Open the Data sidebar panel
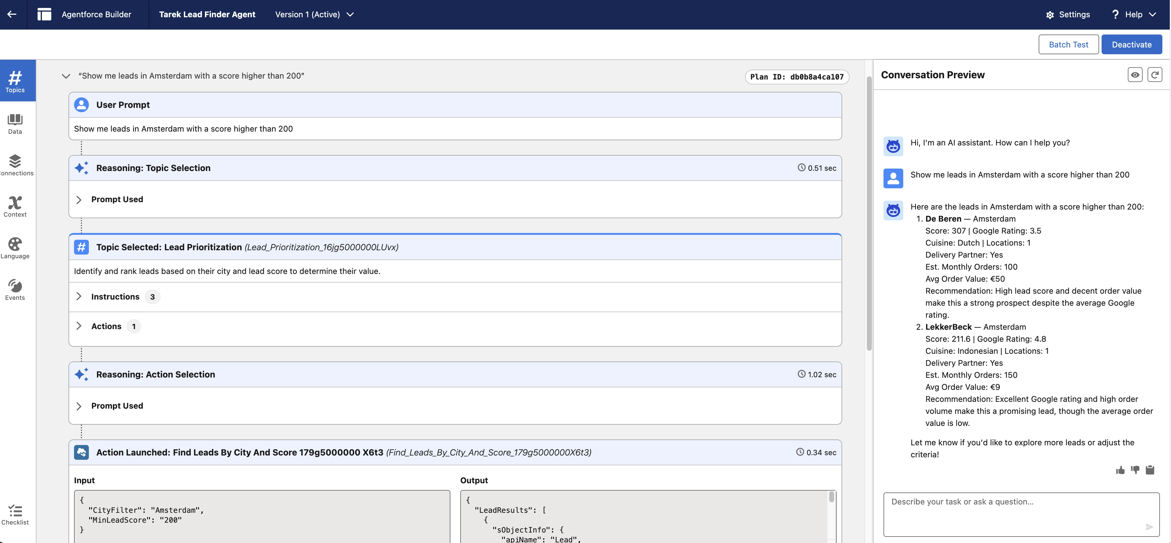 point(15,124)
